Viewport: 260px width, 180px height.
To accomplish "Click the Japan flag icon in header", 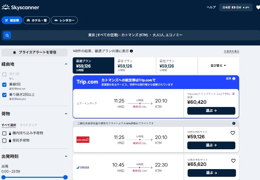I will tap(234, 7).
